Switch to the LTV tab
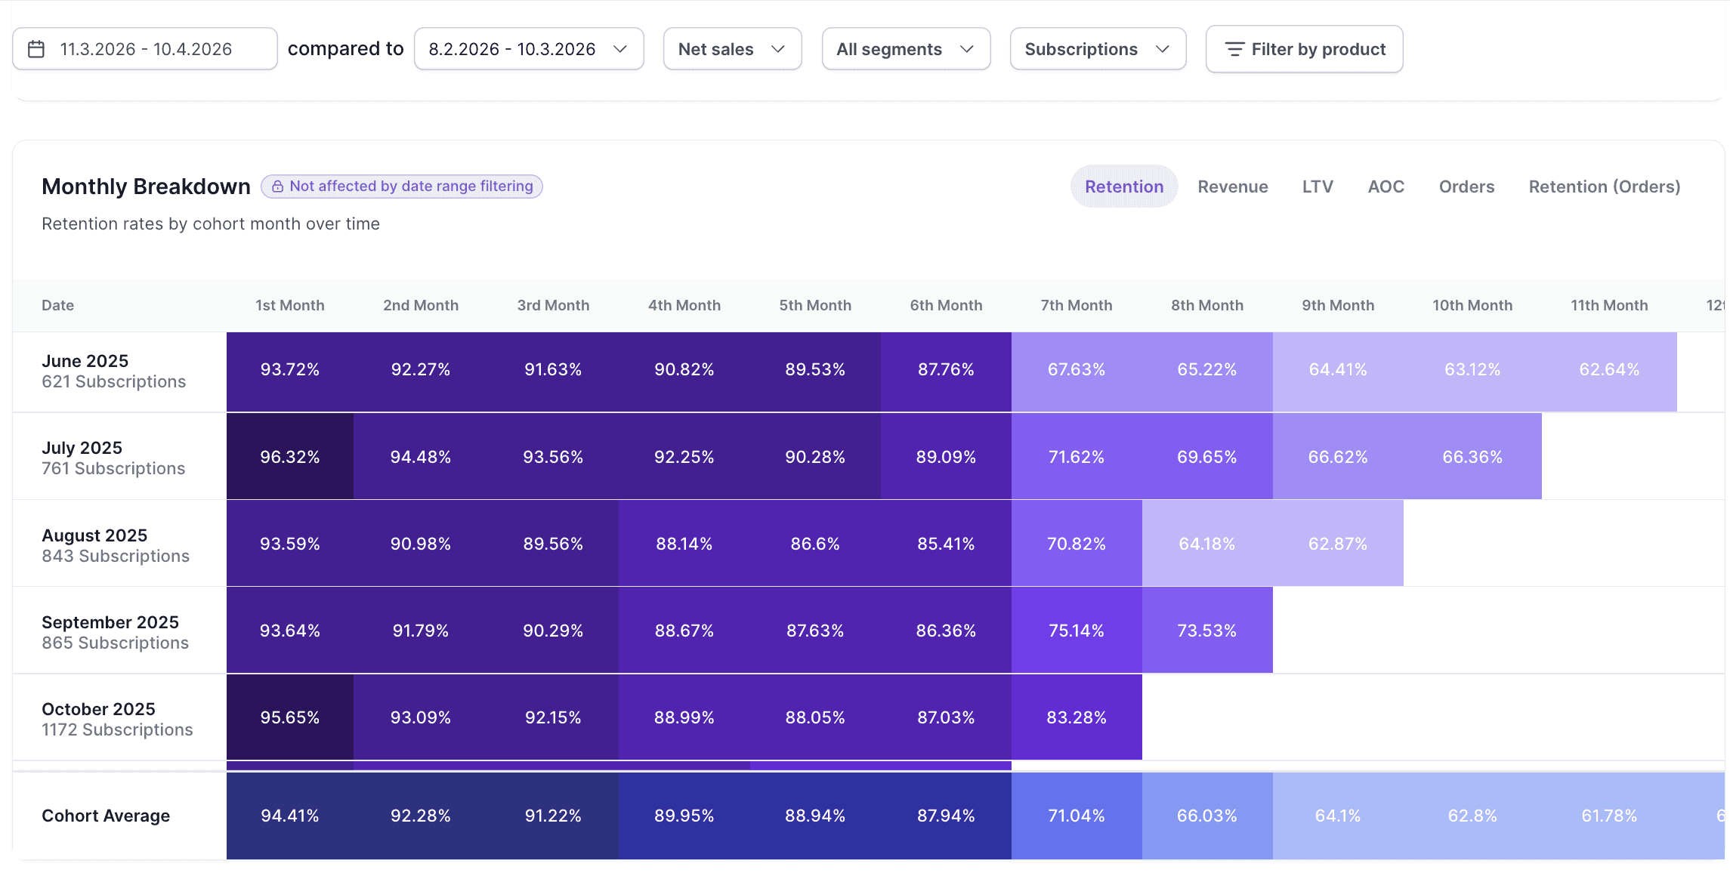The height and width of the screenshot is (876, 1730). point(1317,187)
